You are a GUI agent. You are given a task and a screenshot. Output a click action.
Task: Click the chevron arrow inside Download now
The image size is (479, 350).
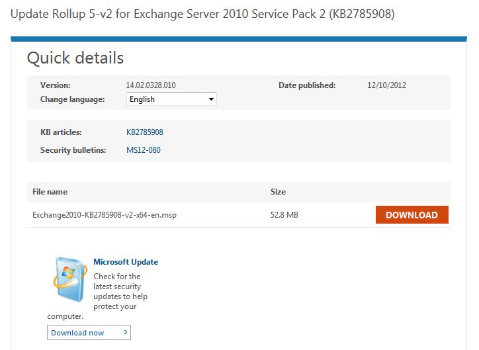coord(125,332)
